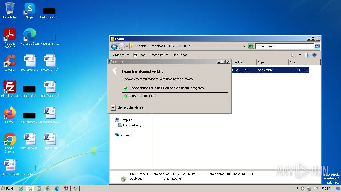Expand View problem details in crash dialog
This screenshot has height=192, width=341.
(113, 108)
